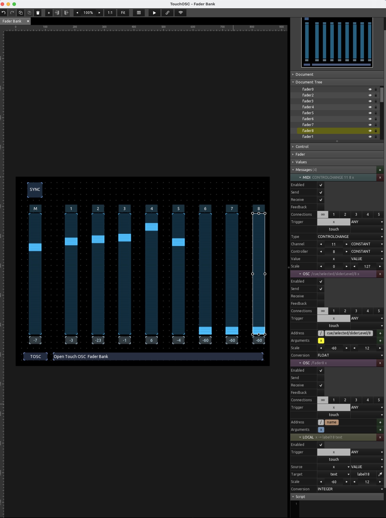
Task: Hide fader8 using its eye icon
Action: tap(370, 131)
